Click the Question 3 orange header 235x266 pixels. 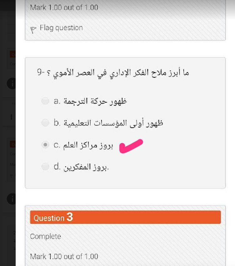[x=125, y=217]
